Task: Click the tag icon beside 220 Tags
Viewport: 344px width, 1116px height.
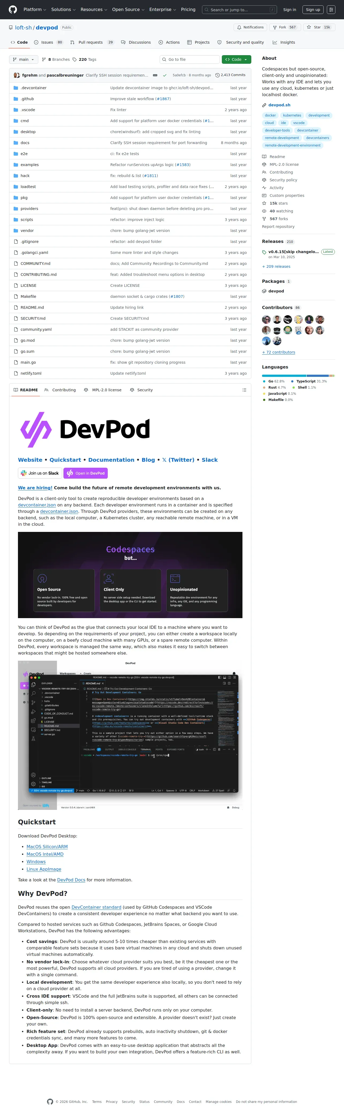Action: coord(74,59)
